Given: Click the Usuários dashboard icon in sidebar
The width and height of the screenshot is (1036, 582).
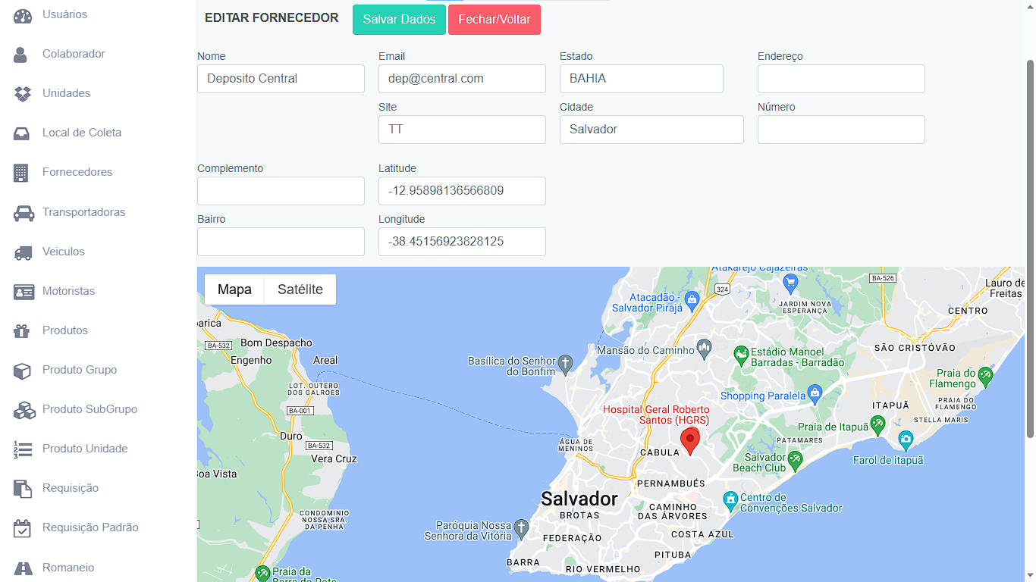Looking at the screenshot, I should 24,15.
